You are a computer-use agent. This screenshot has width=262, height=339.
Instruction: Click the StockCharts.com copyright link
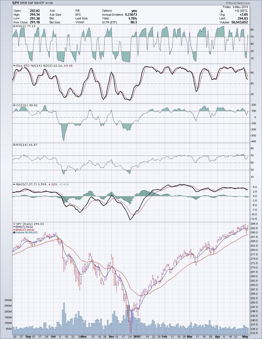point(237,3)
